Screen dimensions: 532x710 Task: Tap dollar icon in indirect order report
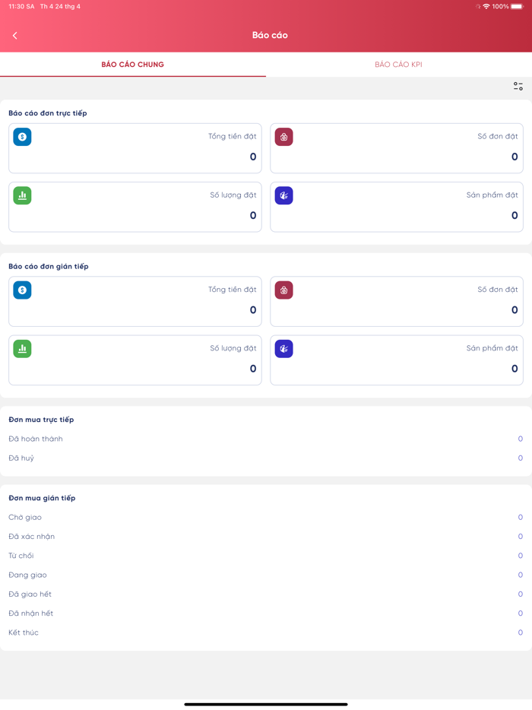(x=22, y=290)
